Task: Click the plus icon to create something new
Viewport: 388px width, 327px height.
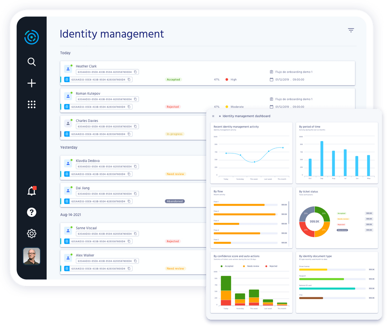Action: tap(32, 83)
